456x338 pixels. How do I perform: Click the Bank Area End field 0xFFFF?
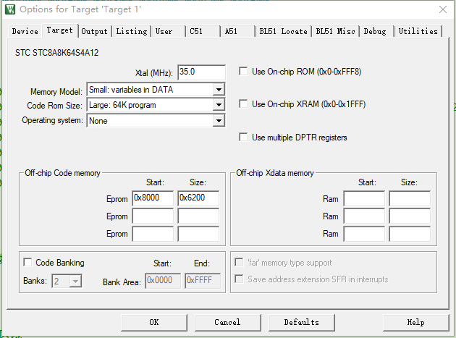coord(203,280)
